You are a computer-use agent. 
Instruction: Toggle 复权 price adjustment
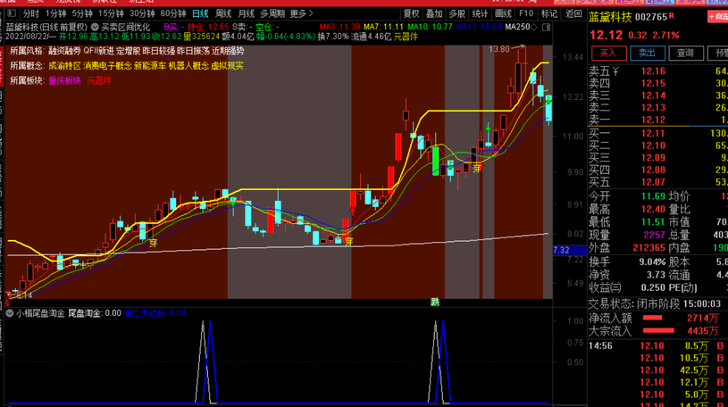411,14
